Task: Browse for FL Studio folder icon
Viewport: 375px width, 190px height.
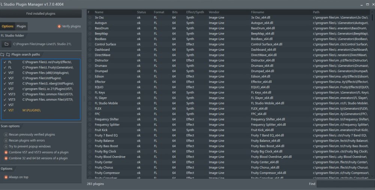Action: pyautogui.click(x=6, y=44)
